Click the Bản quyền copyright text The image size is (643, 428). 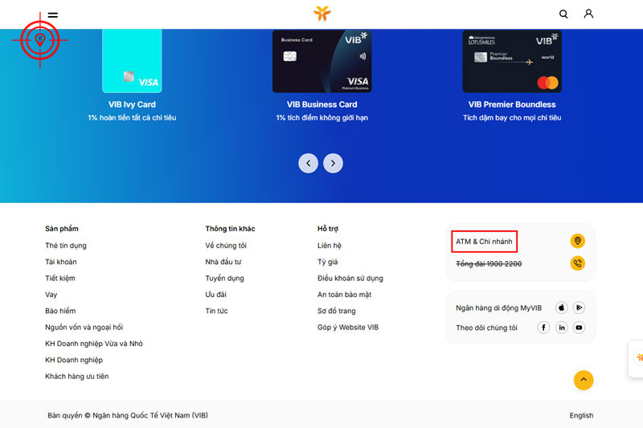point(128,415)
